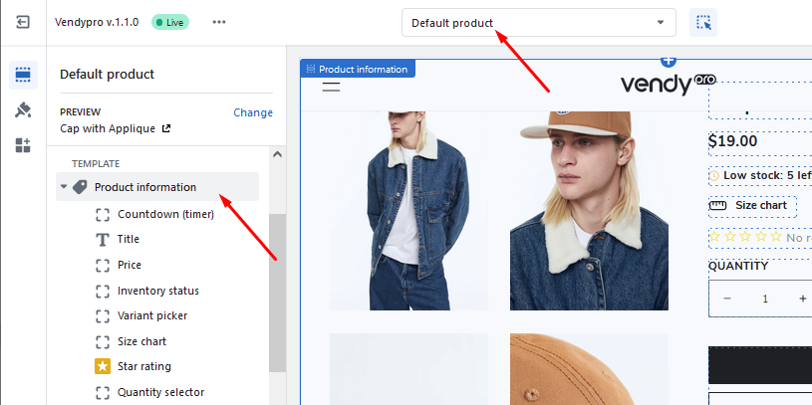812x405 pixels.
Task: Click the Quantity selector block icon
Action: (103, 392)
